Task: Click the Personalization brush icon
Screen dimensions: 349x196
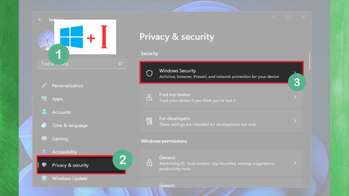Action: [44, 85]
